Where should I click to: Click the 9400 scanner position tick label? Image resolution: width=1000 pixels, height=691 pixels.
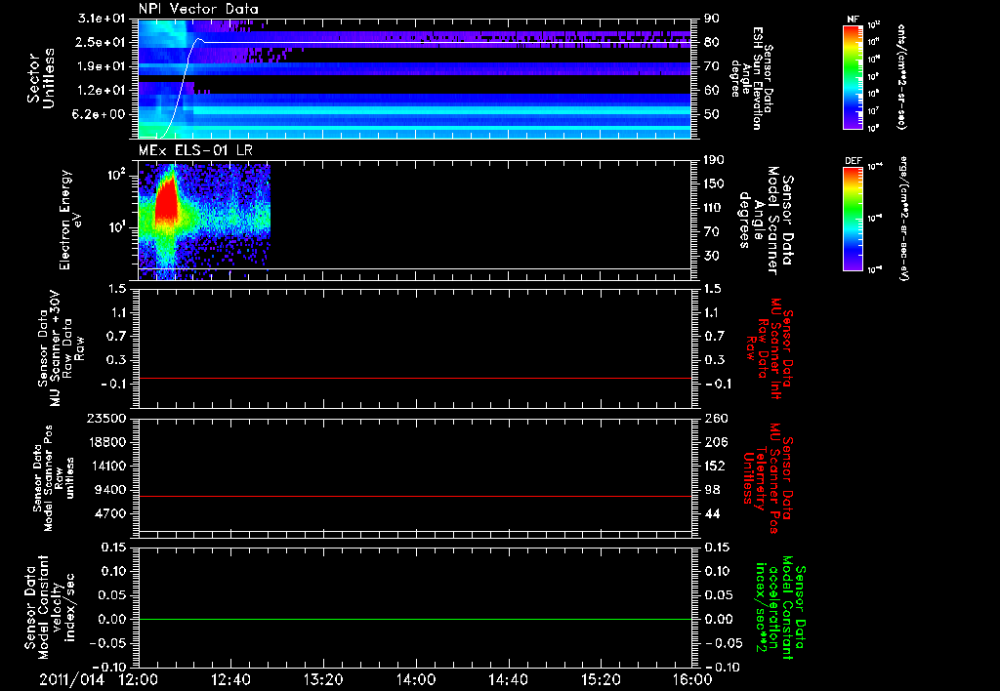pos(111,490)
